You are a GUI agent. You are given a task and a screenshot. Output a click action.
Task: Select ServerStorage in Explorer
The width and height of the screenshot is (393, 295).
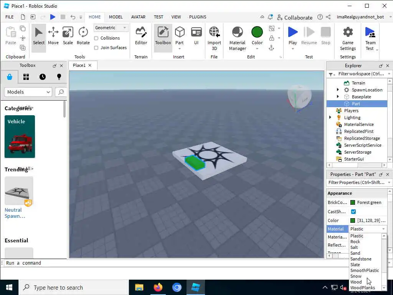pyautogui.click(x=358, y=152)
